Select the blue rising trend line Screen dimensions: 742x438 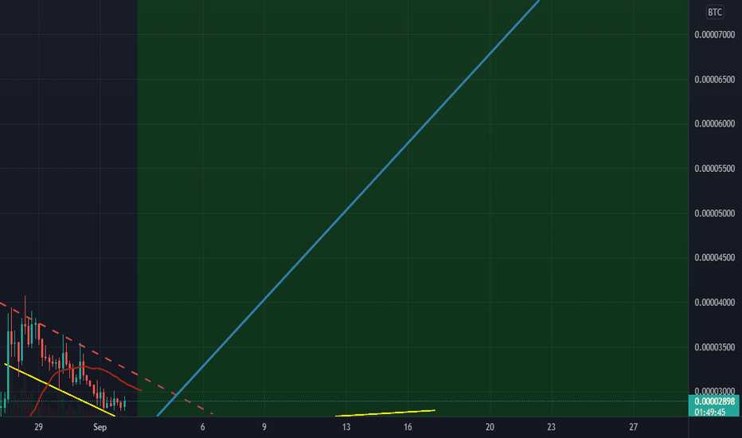click(348, 209)
